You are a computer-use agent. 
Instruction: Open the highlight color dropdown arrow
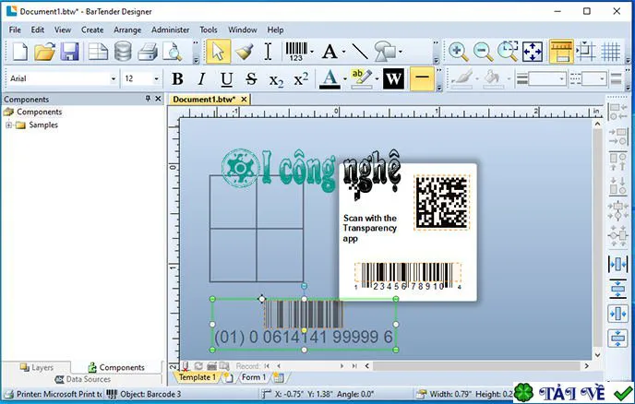[377, 79]
